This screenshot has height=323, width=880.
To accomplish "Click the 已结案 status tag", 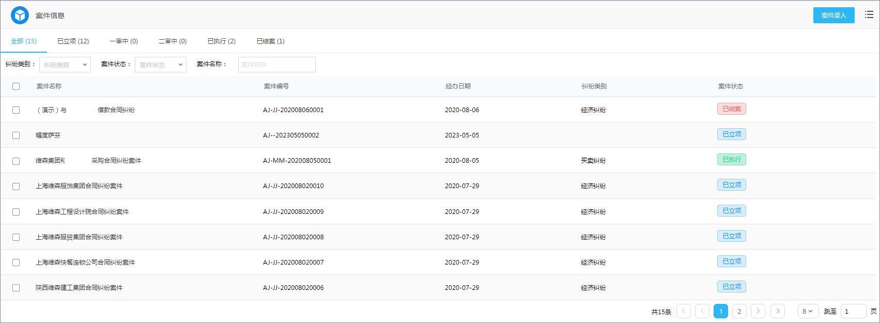I will pyautogui.click(x=731, y=109).
